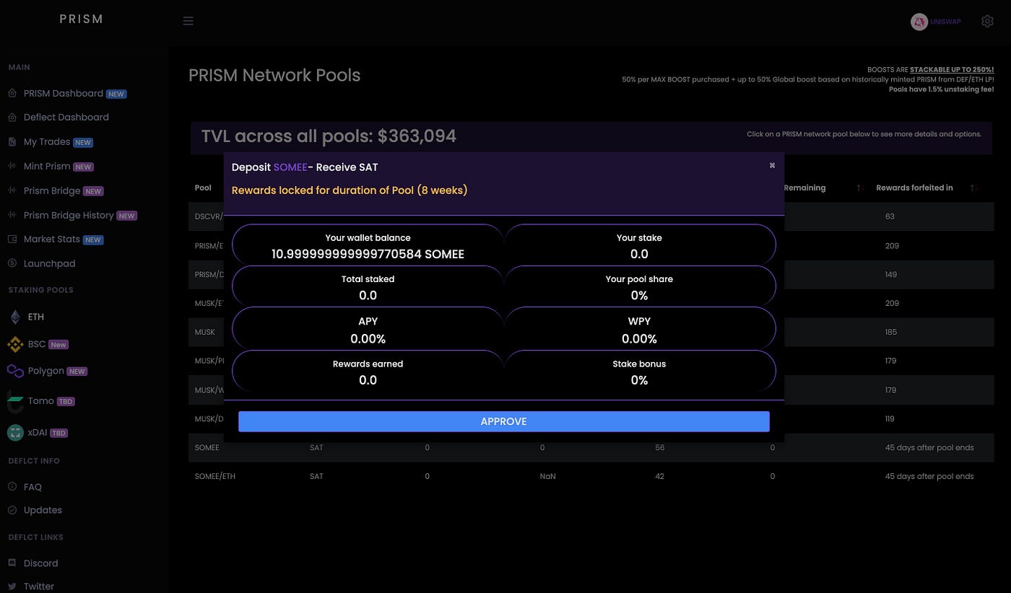Click the NaN value in SOMEE/ETH row
Viewport: 1011px width, 593px height.
(547, 477)
